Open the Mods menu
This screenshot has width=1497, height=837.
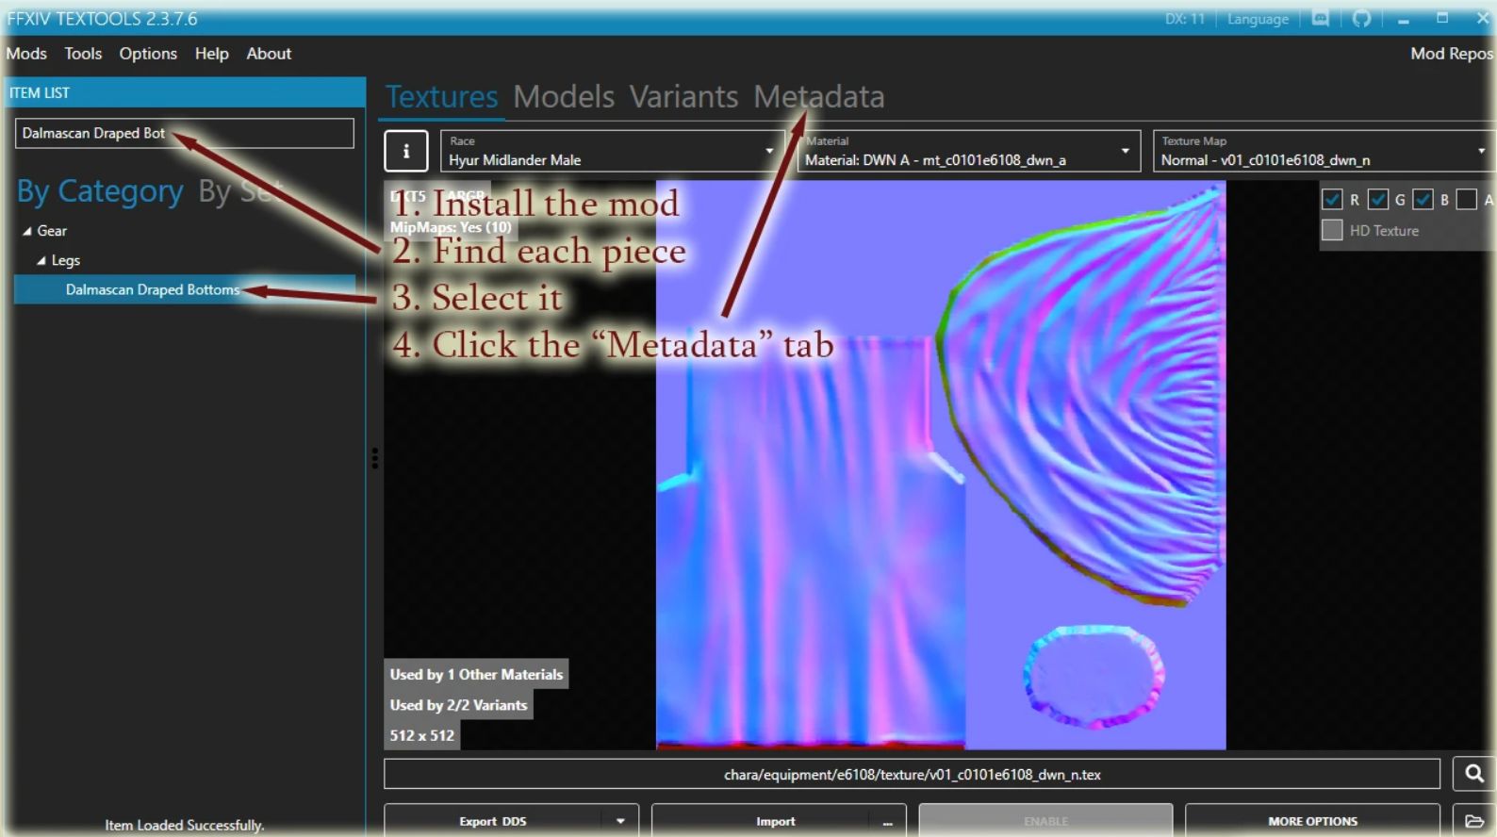[x=26, y=54]
